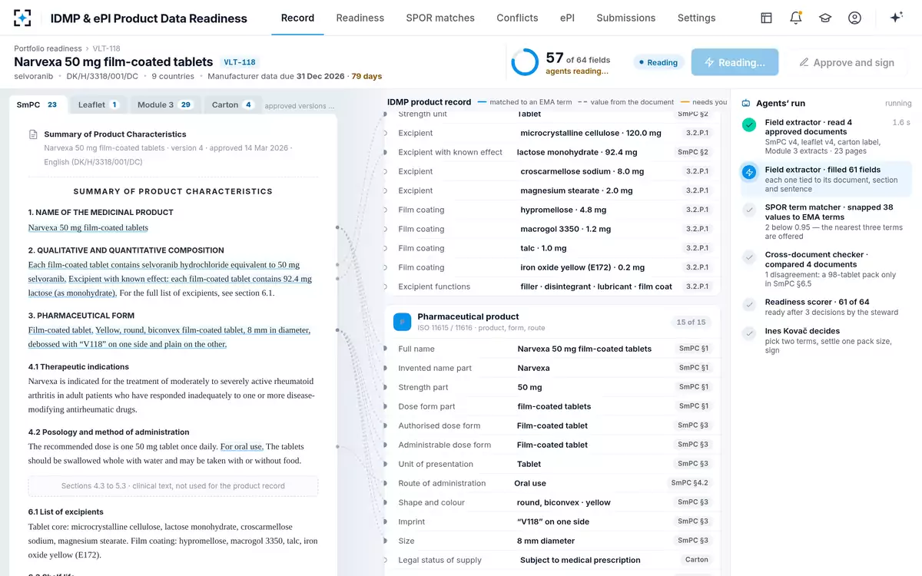Click the Agents' run robot icon

click(745, 103)
